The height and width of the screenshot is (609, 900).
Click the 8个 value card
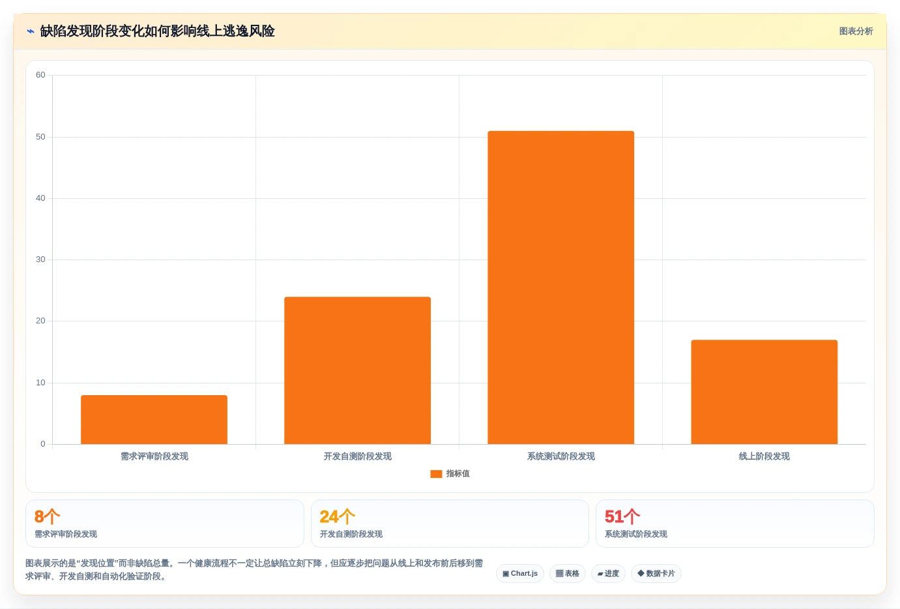coord(165,524)
